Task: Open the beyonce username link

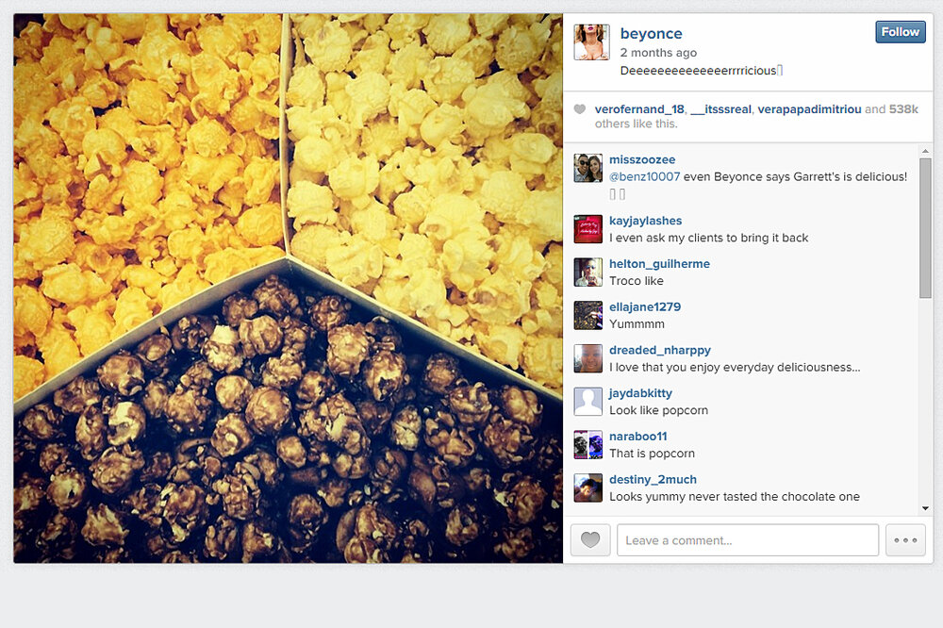Action: (651, 34)
